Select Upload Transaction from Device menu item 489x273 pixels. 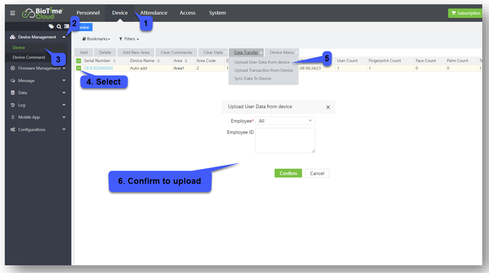tap(263, 70)
